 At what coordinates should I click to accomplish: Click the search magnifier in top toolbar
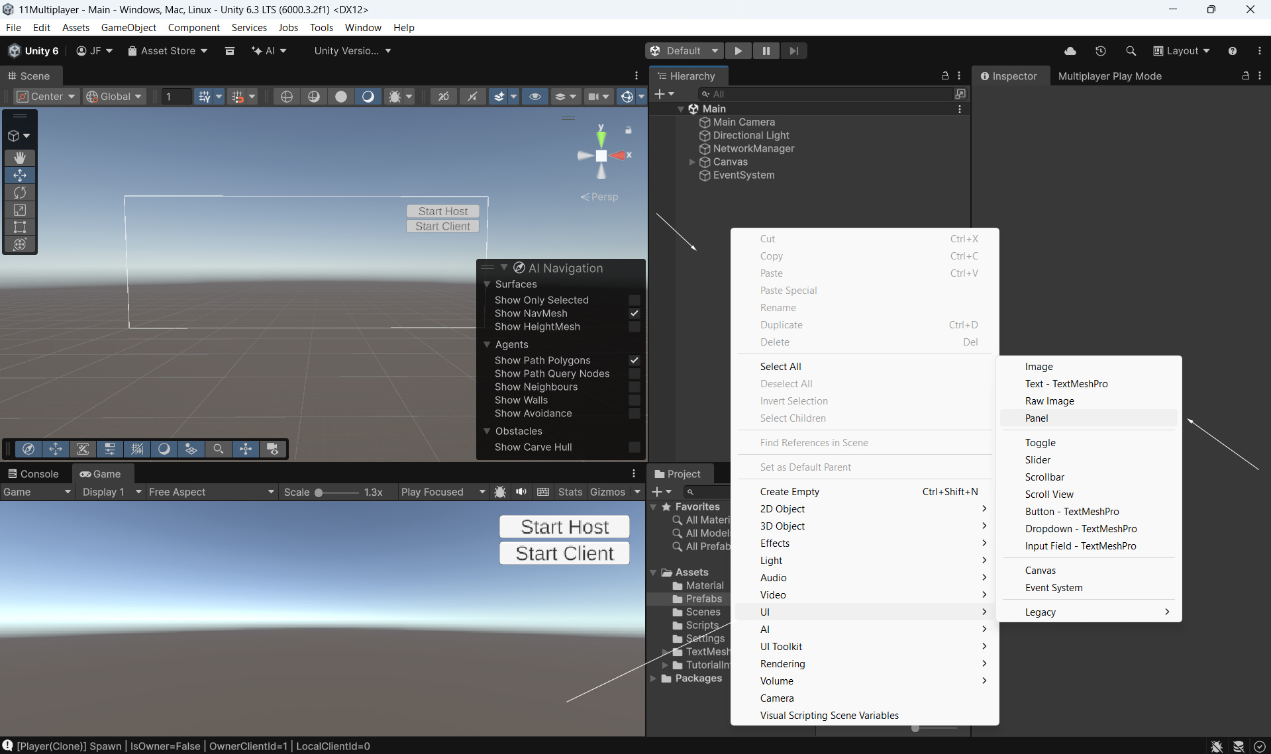point(1131,51)
